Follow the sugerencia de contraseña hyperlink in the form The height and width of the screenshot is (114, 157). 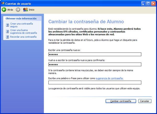109,78
